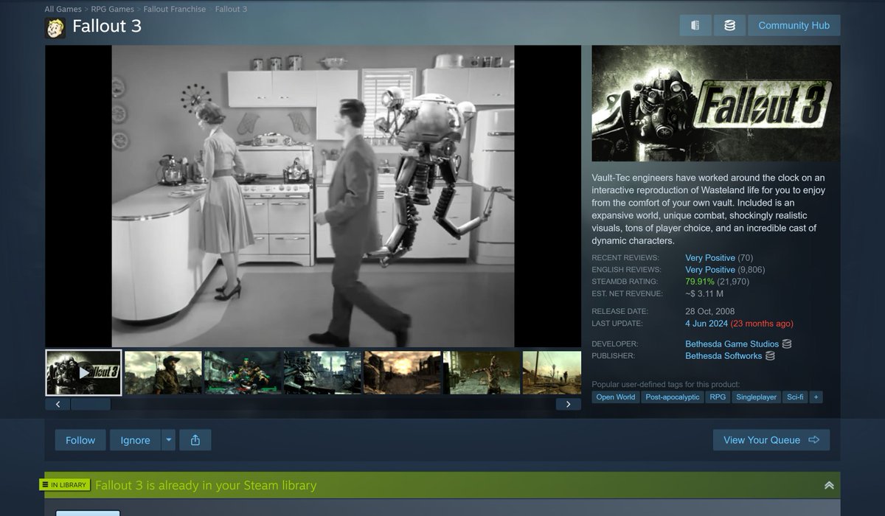Collapse the in-library banner with the double chevron
The image size is (885, 516).
coord(829,485)
